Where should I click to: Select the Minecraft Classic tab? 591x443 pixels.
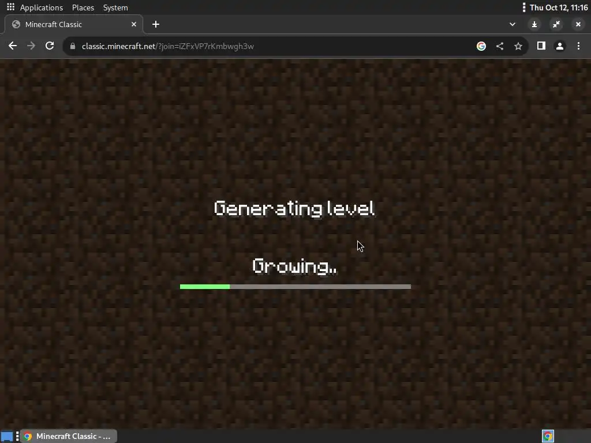pos(74,24)
